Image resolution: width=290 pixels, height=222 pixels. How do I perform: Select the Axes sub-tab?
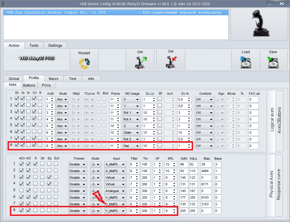[x=12, y=85]
